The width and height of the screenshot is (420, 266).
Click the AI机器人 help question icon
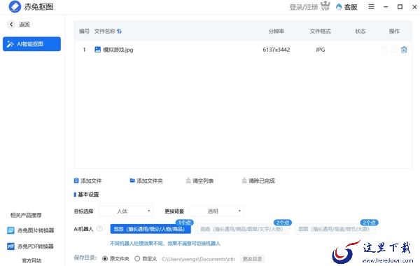99,228
